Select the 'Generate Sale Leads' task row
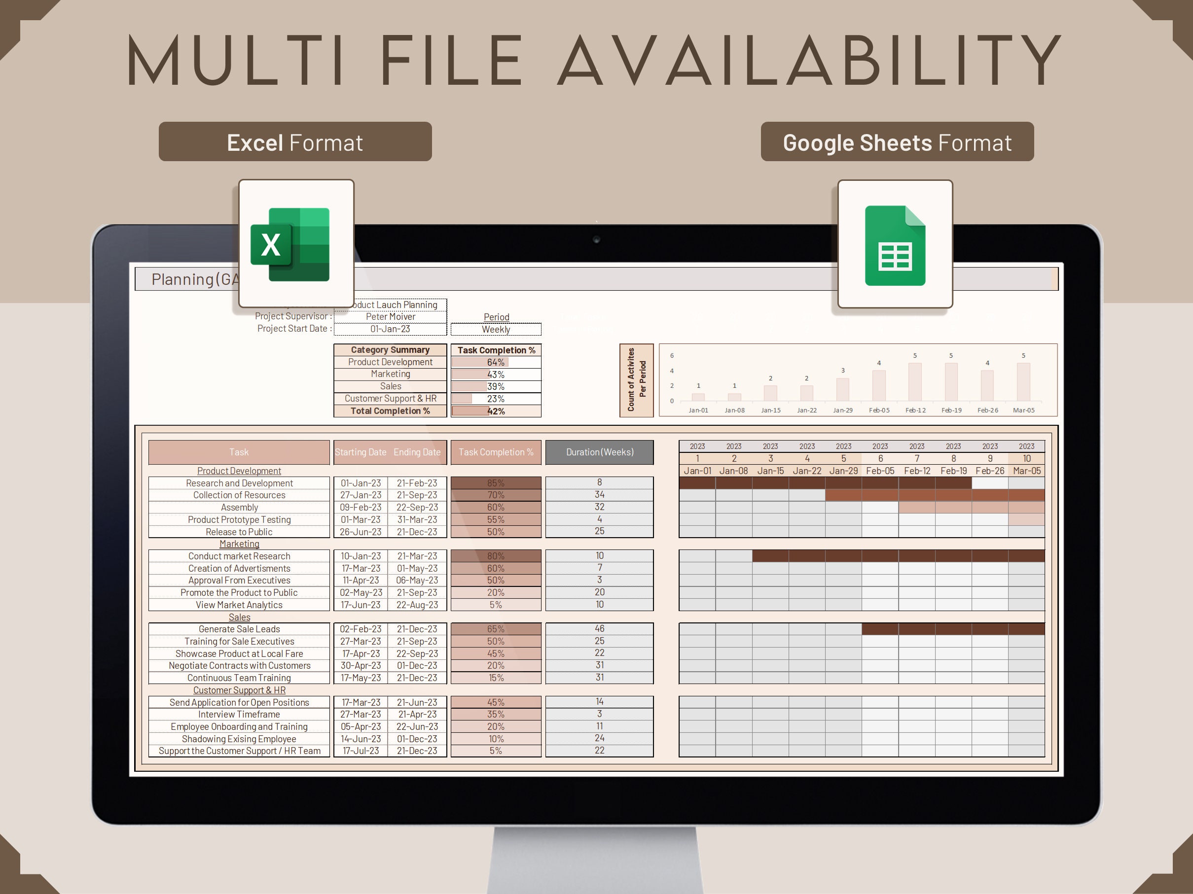This screenshot has height=894, width=1193. click(239, 629)
